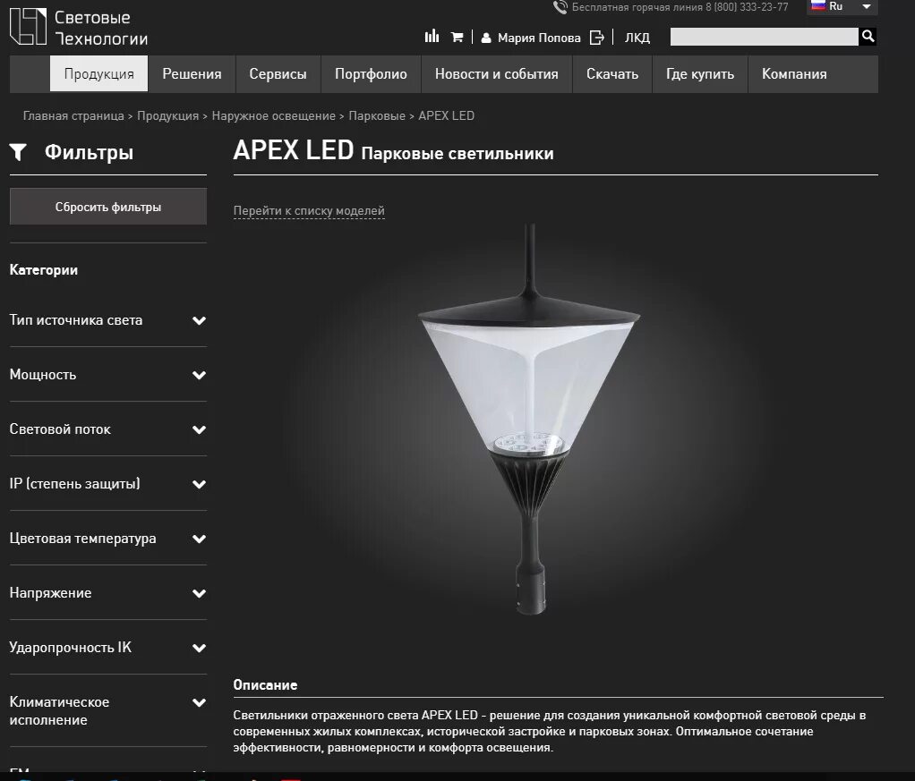Open the Портфолио menu
This screenshot has height=781, width=915.
coord(371,74)
